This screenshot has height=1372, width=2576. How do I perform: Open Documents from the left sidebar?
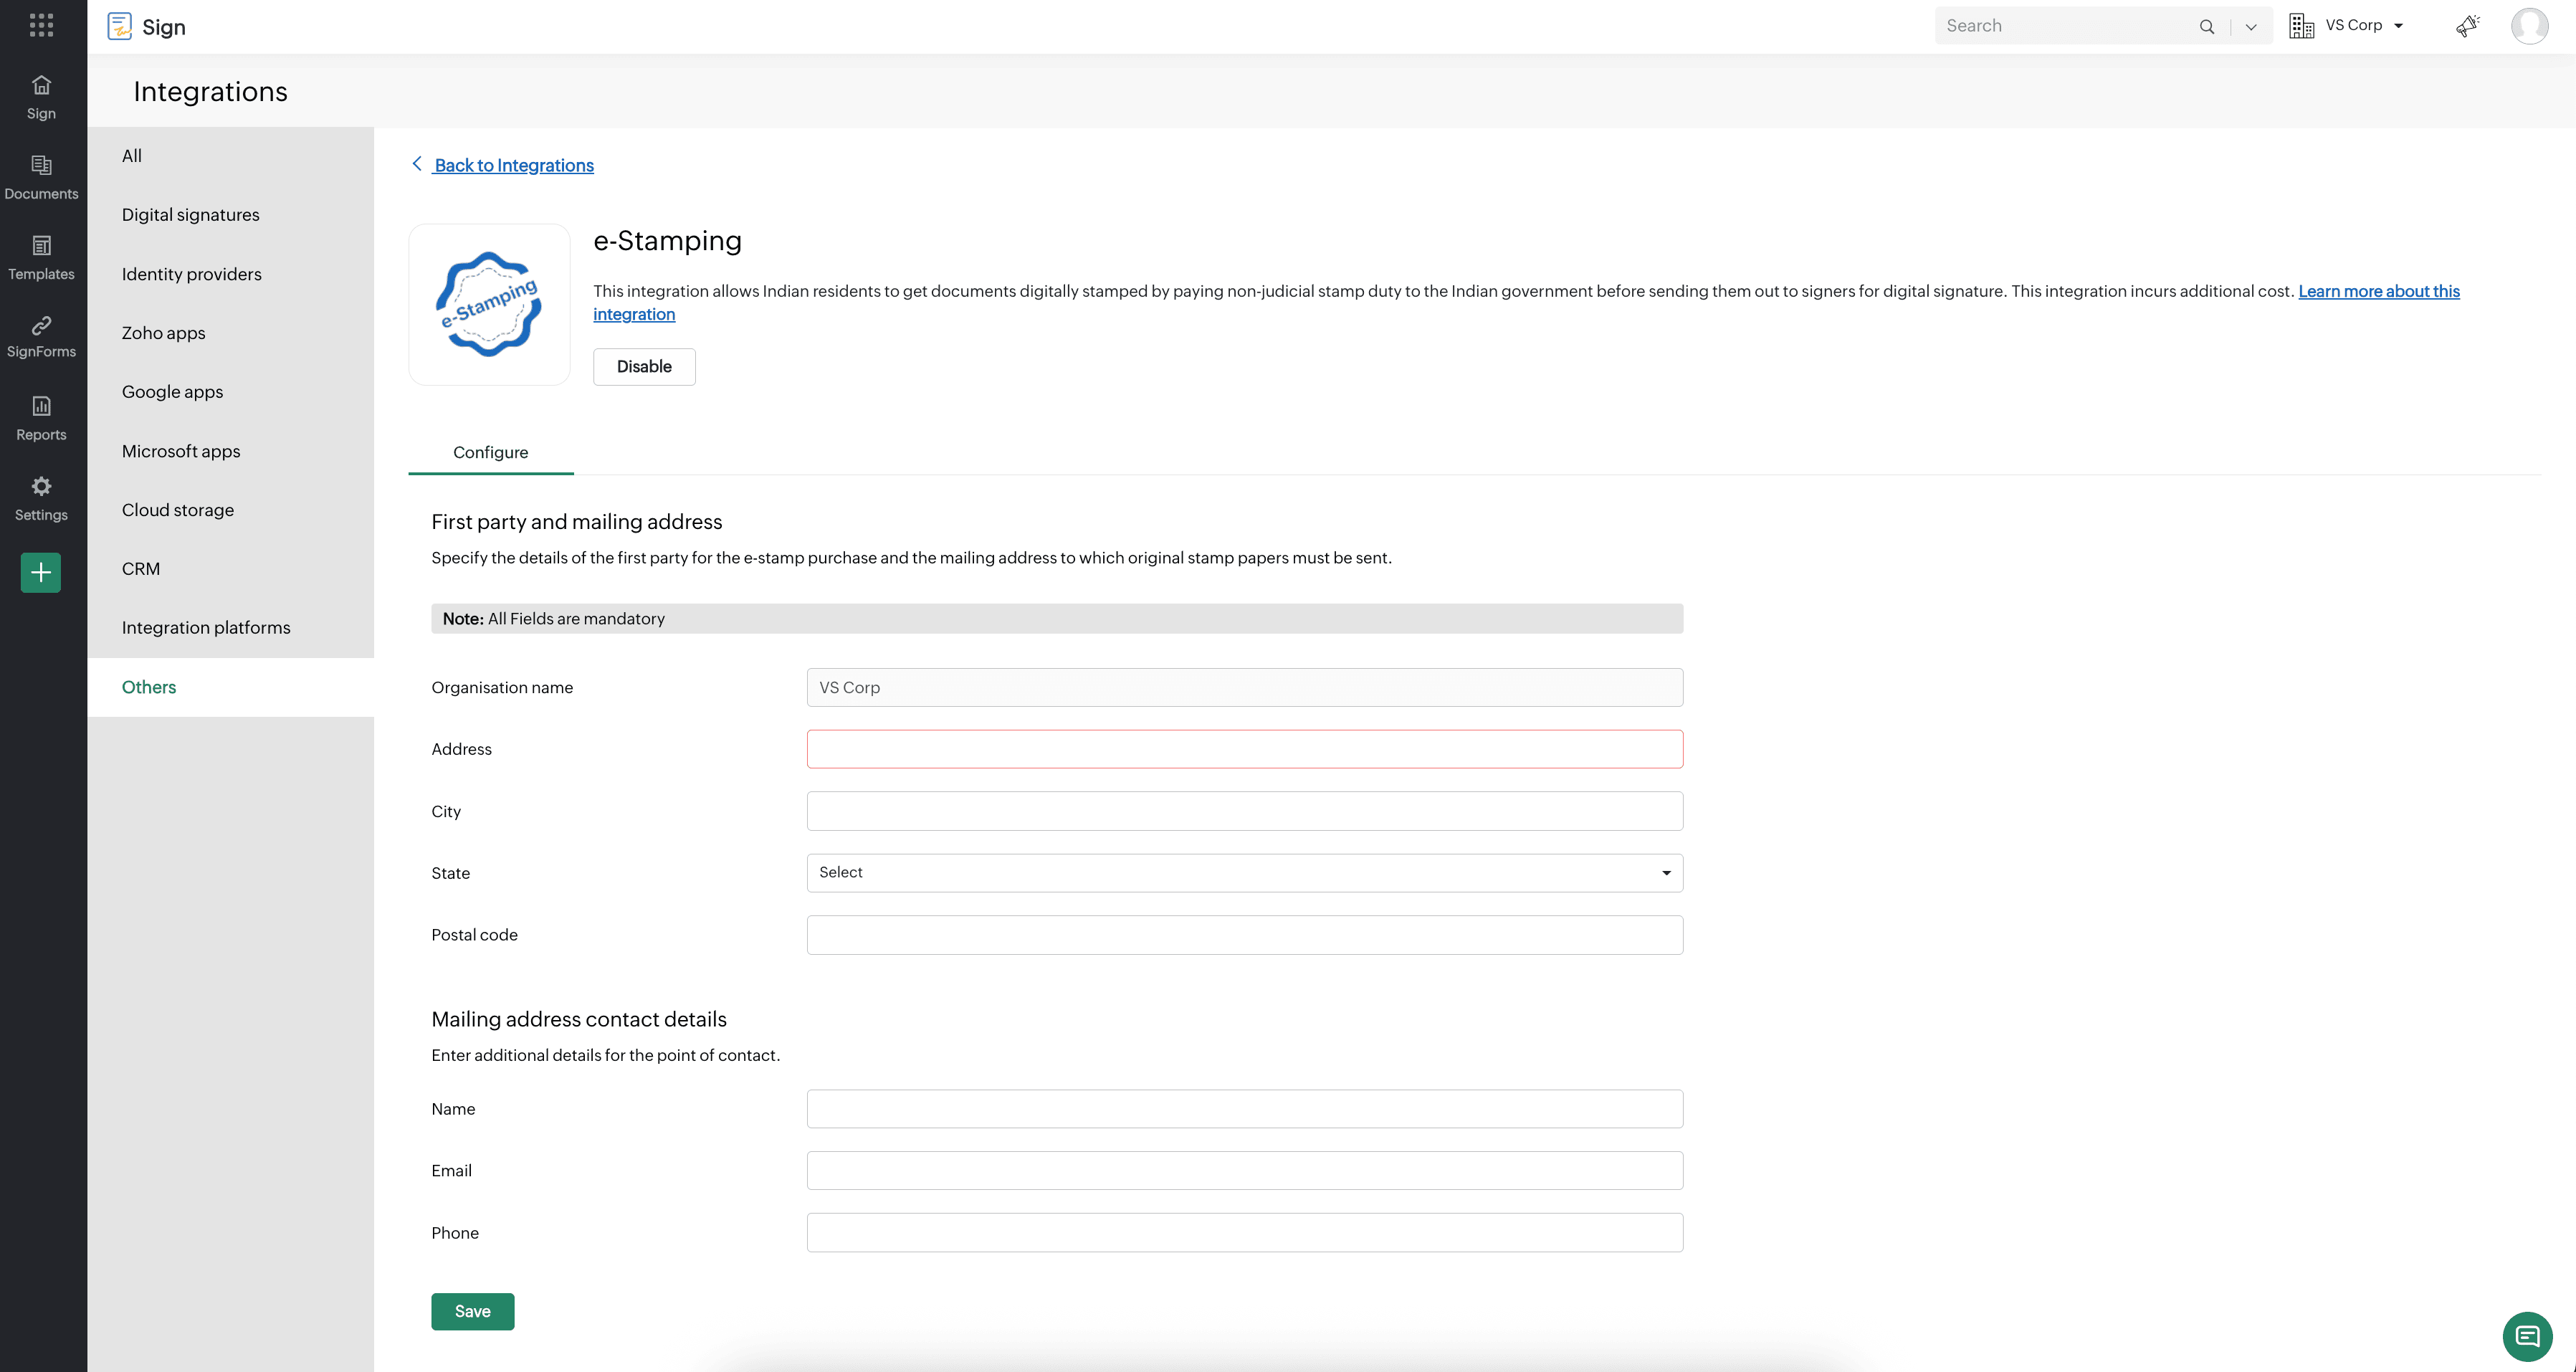[41, 176]
